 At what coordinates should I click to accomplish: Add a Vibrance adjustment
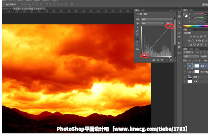(x=205, y=37)
